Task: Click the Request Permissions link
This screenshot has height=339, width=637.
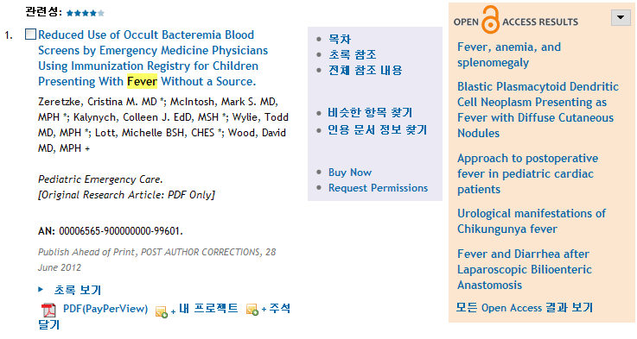Action: pyautogui.click(x=379, y=188)
